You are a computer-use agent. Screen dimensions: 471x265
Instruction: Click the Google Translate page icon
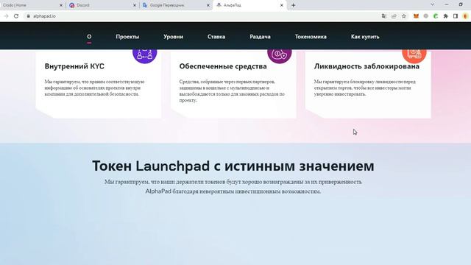[x=384, y=16]
